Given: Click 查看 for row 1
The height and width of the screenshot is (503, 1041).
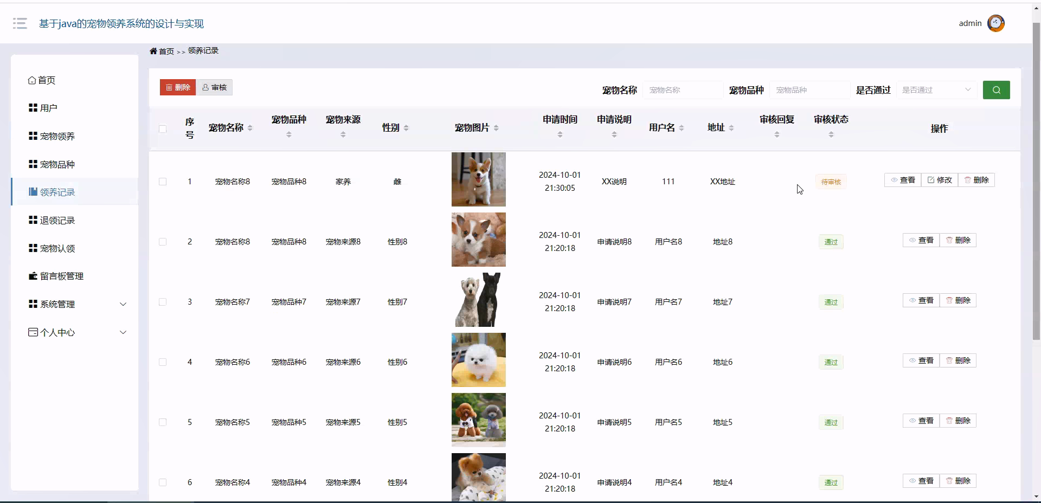Looking at the screenshot, I should (x=903, y=180).
